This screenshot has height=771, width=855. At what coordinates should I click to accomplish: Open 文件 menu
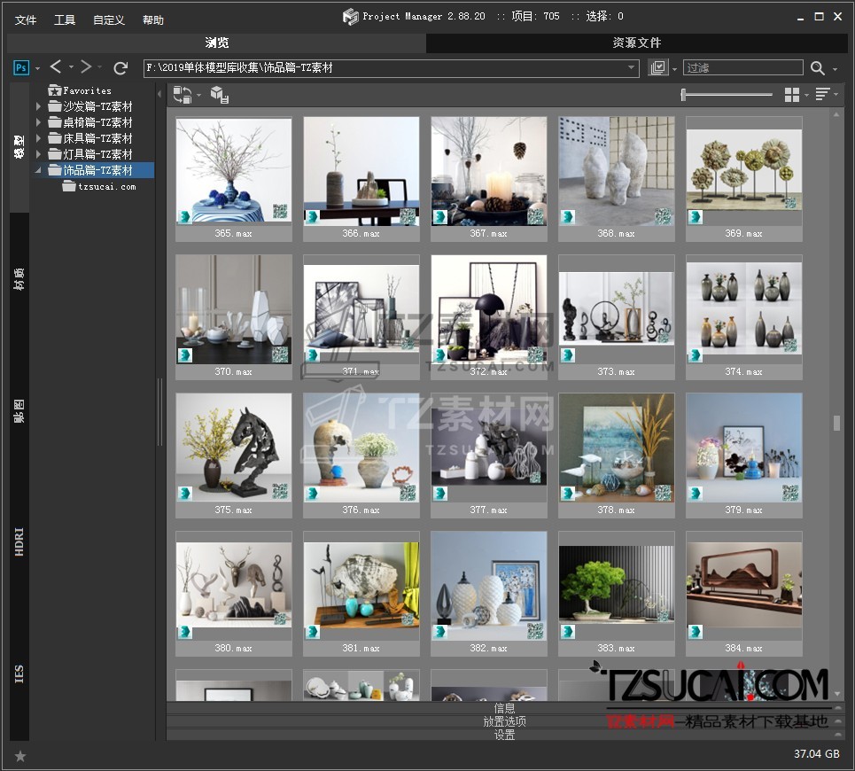pyautogui.click(x=26, y=20)
